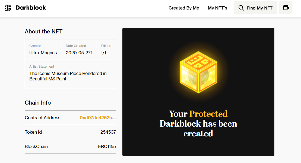Click the golden Darkblock cube graphic
The image size is (301, 163).
point(198,72)
